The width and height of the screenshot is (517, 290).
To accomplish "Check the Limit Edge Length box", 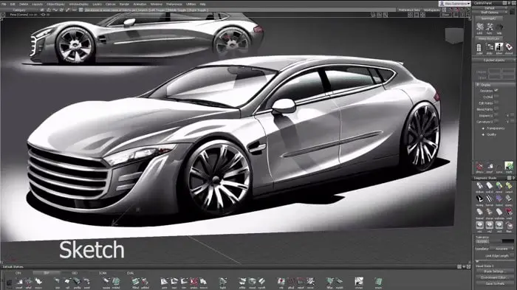I will coord(512,255).
